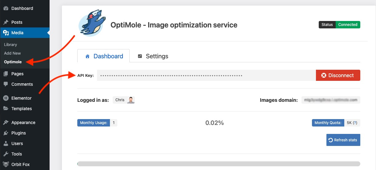This screenshot has width=376, height=170.
Task: Switch to the Dashboard tab
Action: [x=103, y=56]
